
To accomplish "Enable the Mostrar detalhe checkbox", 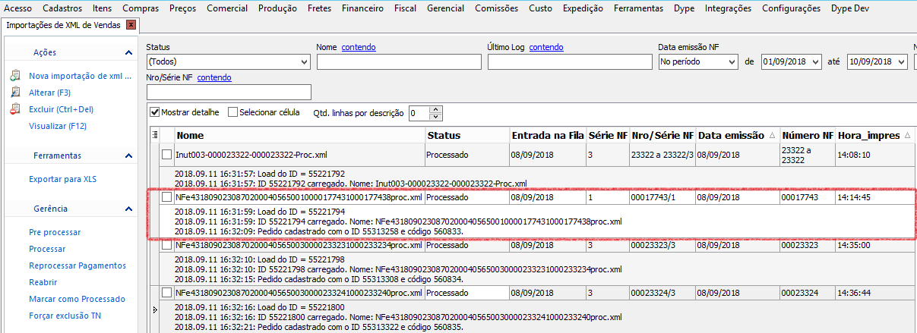I will point(155,112).
